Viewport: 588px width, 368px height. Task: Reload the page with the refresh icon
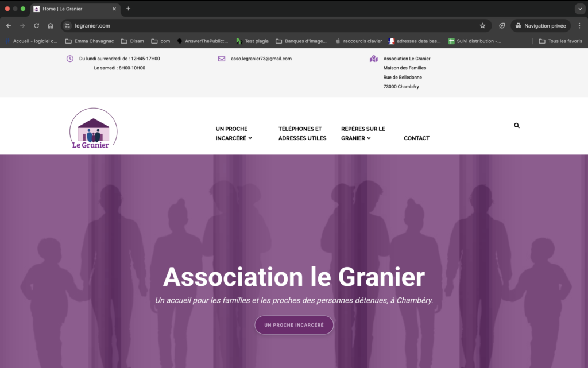tap(36, 26)
